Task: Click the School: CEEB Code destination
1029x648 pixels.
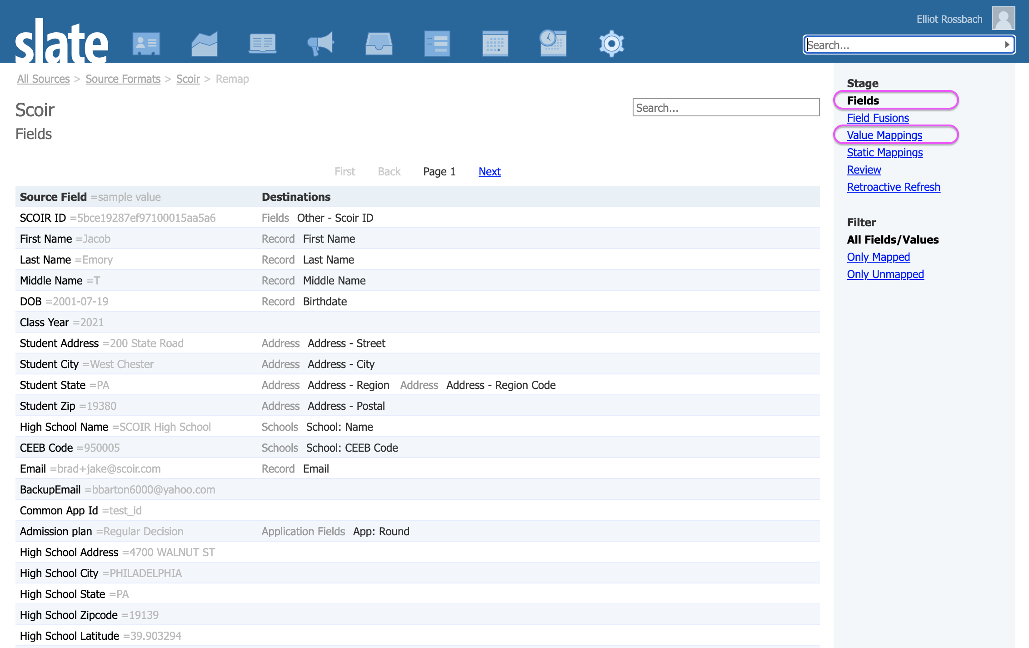Action: [x=352, y=448]
